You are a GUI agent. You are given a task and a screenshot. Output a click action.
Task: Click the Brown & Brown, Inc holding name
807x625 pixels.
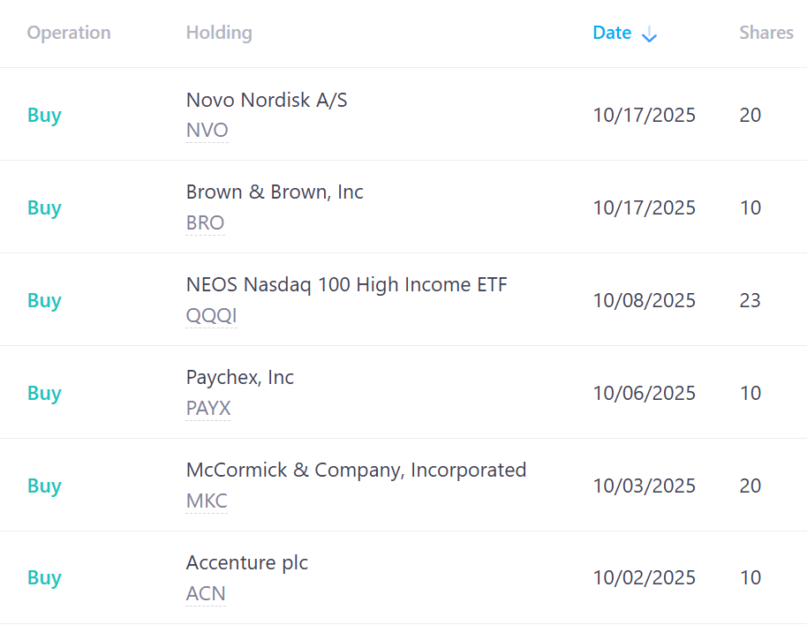coord(275,192)
